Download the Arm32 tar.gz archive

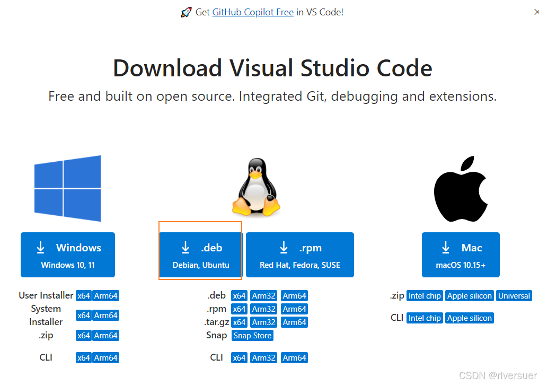263,322
